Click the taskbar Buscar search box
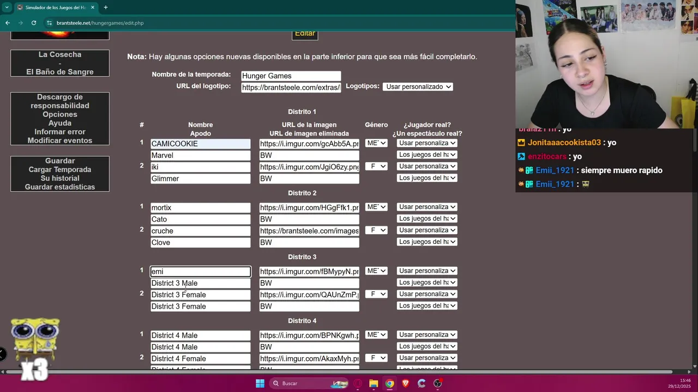 coord(309,383)
